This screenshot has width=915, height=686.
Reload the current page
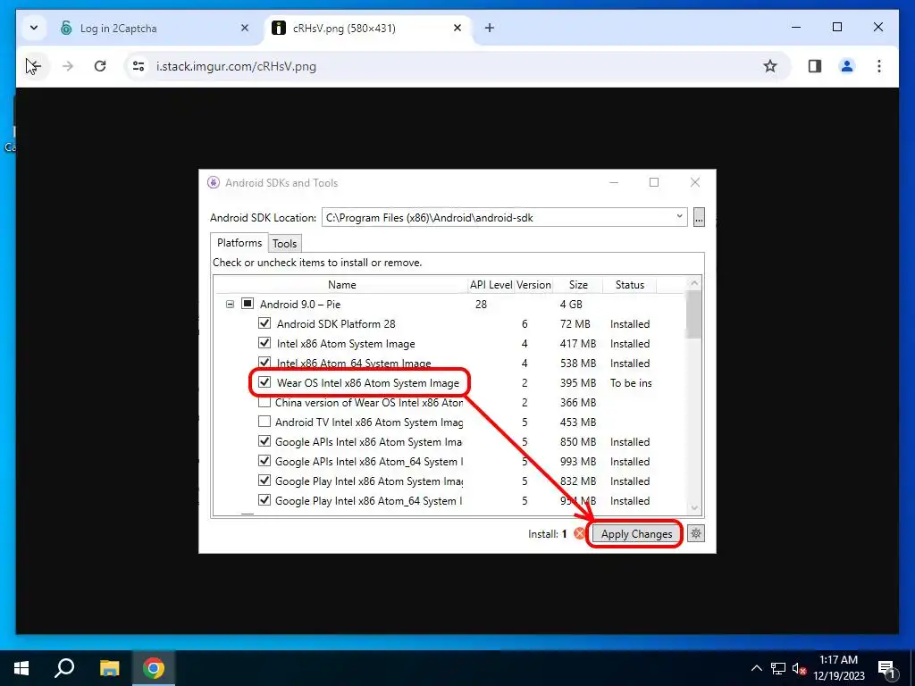pos(100,66)
